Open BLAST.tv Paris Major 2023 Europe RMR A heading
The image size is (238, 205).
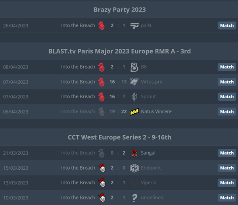coord(120,51)
